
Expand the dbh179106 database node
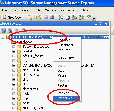(14, 70)
